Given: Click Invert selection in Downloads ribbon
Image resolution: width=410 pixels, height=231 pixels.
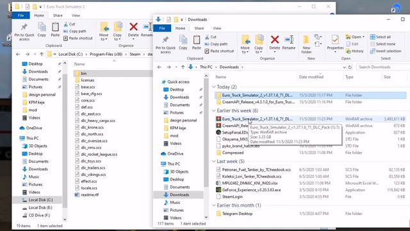Looking at the screenshot, I should 386,51.
